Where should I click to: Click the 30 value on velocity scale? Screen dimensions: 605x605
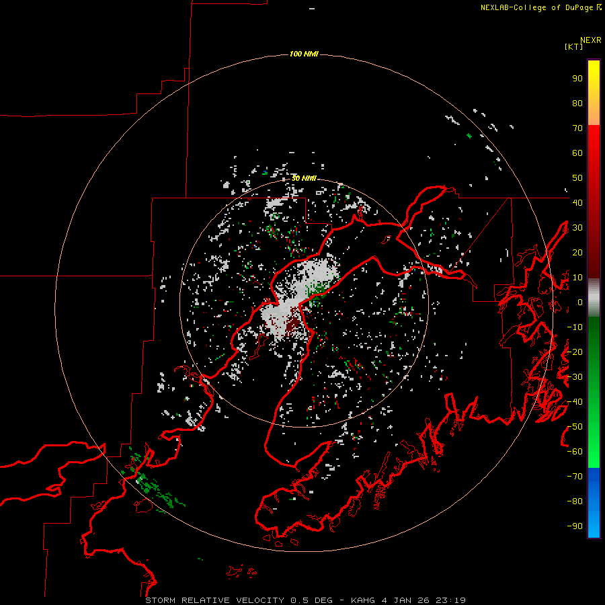coord(577,228)
